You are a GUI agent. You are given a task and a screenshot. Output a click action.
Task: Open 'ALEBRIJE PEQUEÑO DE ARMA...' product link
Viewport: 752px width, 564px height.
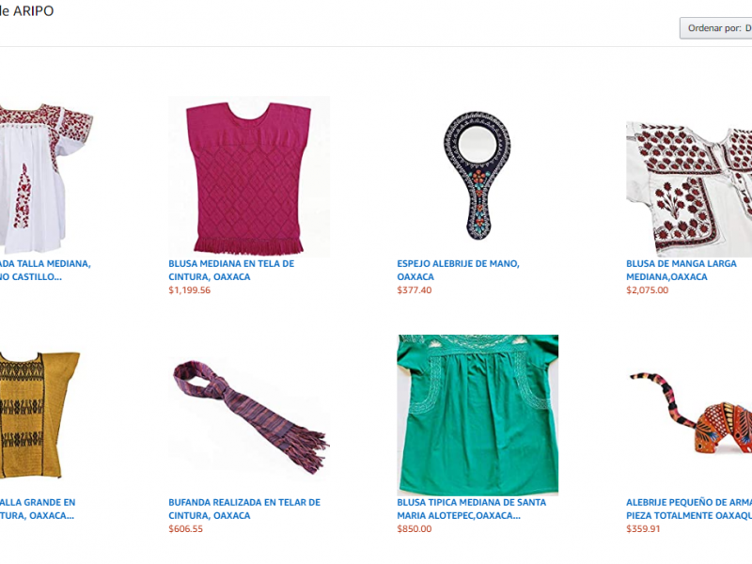(689, 509)
